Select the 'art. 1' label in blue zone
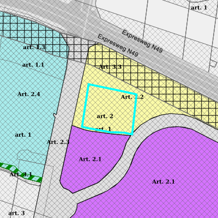 coord(23,135)
